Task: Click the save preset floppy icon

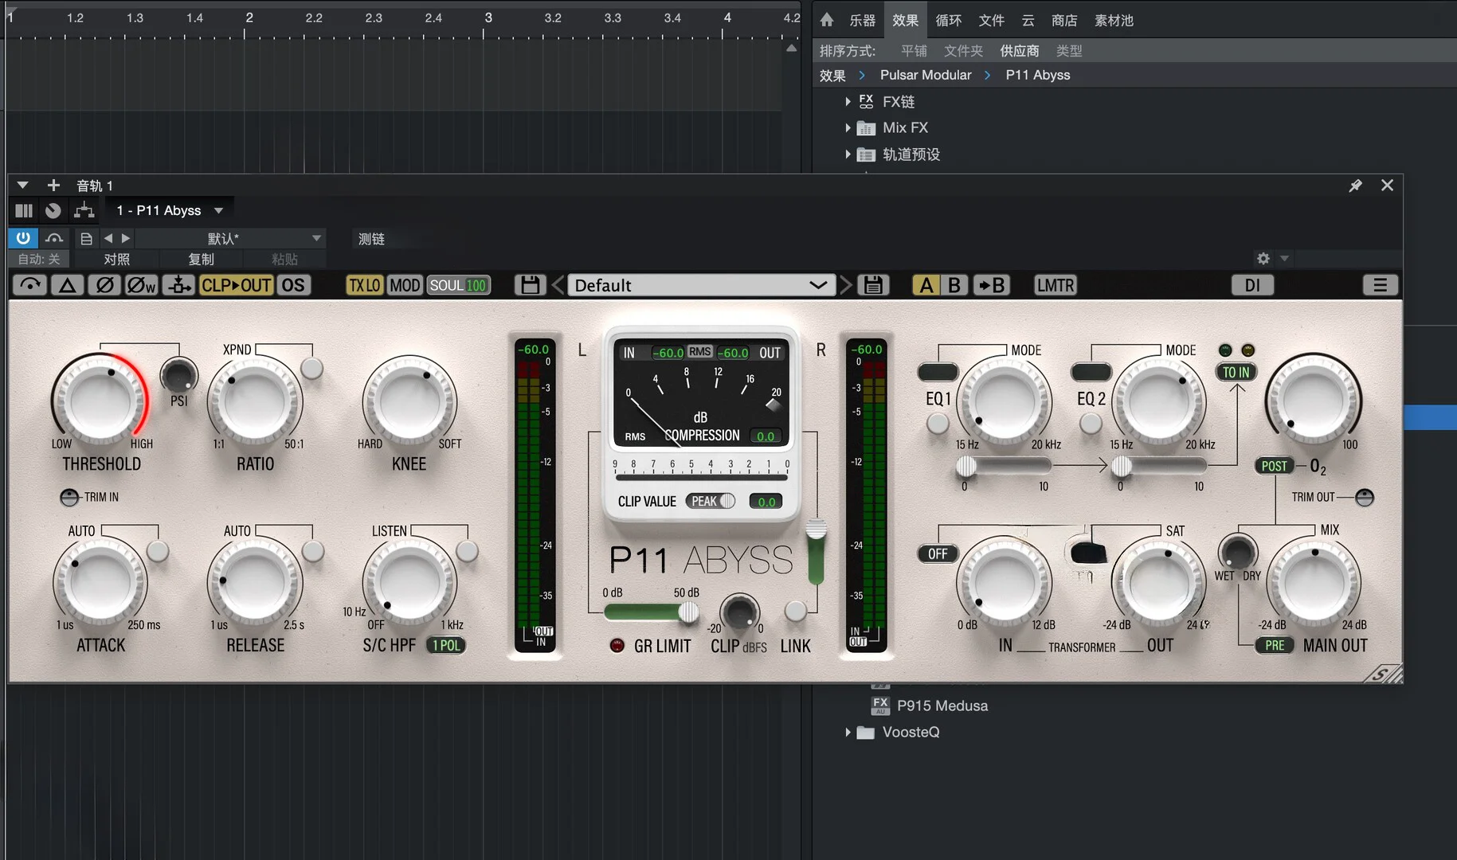Action: coord(873,285)
